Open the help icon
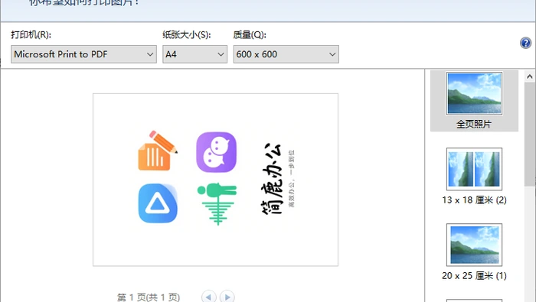536x302 pixels. 525,43
